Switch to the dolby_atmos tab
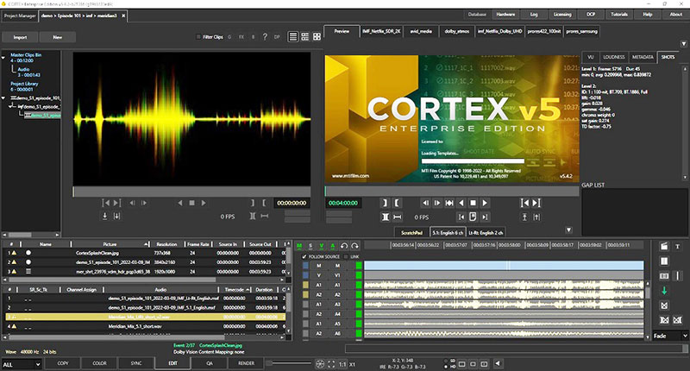Viewport: 690px width, 371px height. pyautogui.click(x=457, y=31)
